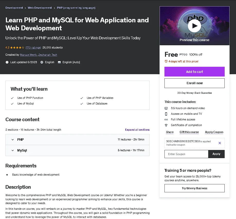The height and width of the screenshot is (219, 236).
Task: Play the course preview video
Action: [x=194, y=26]
